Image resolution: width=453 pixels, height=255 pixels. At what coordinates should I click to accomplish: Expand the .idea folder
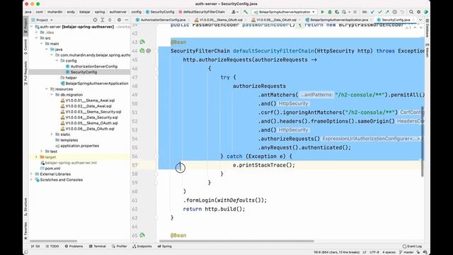click(37, 33)
